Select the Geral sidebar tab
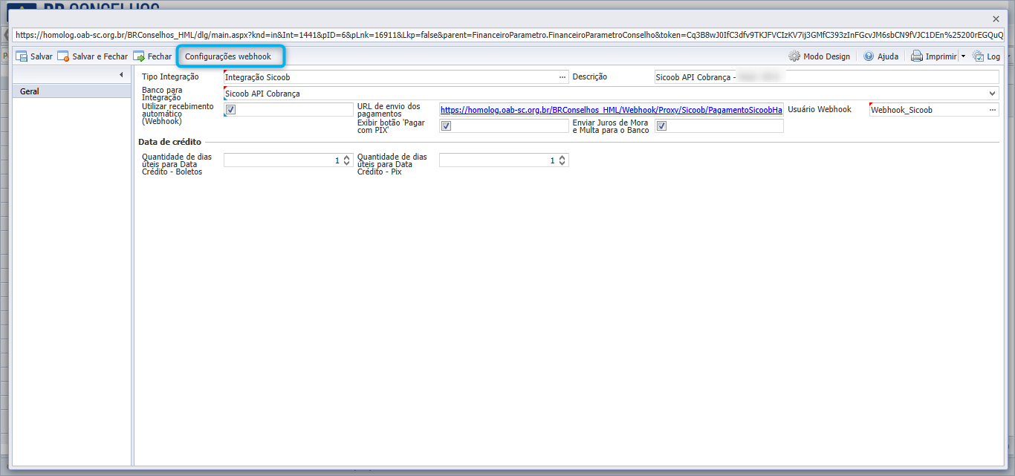 (71, 91)
